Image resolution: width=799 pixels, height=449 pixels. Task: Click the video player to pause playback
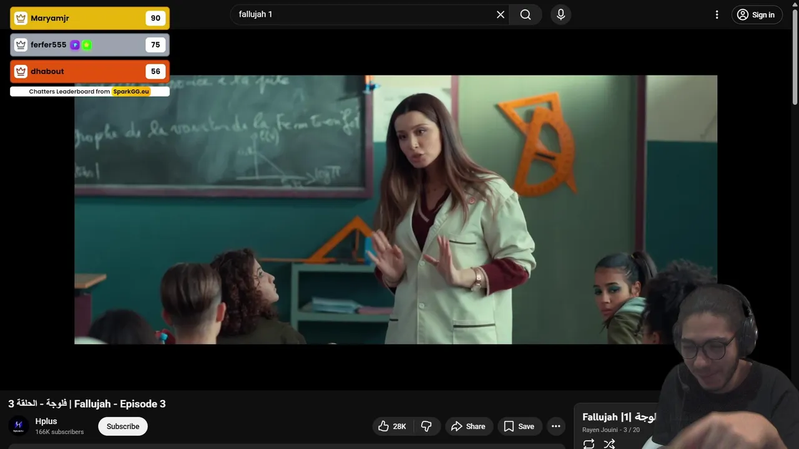coord(396,210)
